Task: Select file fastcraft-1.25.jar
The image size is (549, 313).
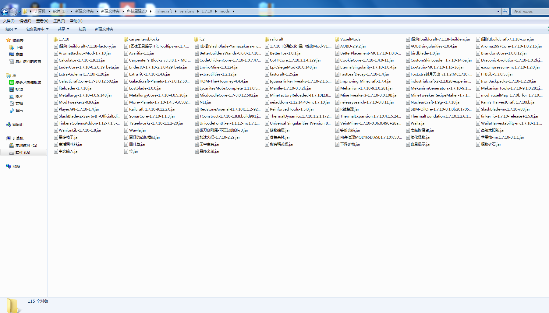Action: (282, 74)
